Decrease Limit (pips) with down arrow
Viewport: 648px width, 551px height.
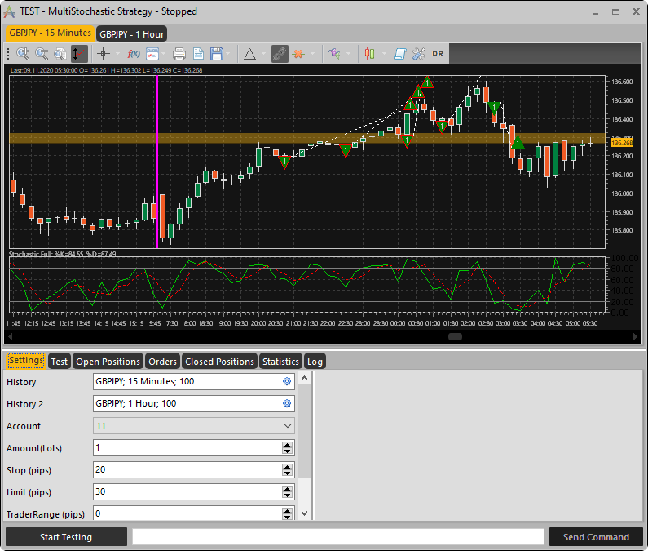287,495
